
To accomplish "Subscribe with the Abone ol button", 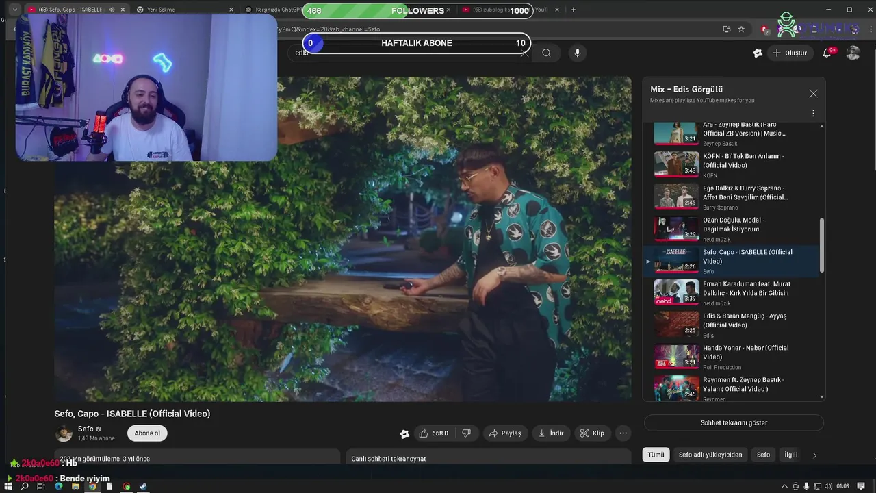I will (x=147, y=433).
